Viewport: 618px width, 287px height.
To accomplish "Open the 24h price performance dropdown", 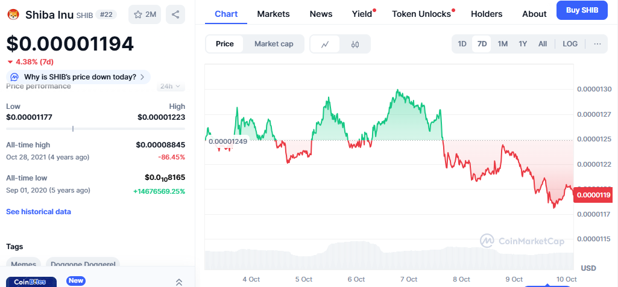I will [171, 87].
